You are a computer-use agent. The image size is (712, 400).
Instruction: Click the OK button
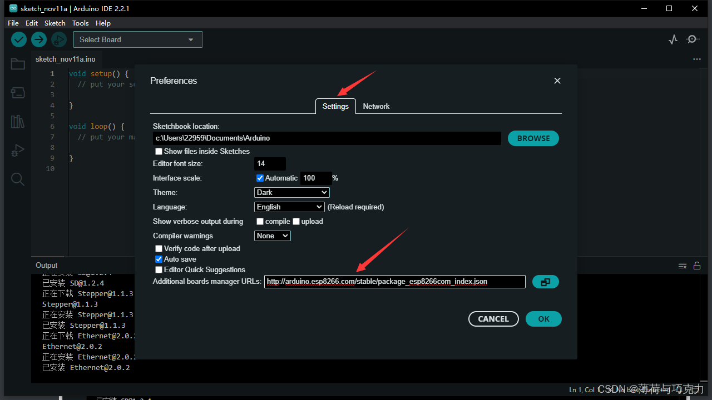click(x=543, y=319)
